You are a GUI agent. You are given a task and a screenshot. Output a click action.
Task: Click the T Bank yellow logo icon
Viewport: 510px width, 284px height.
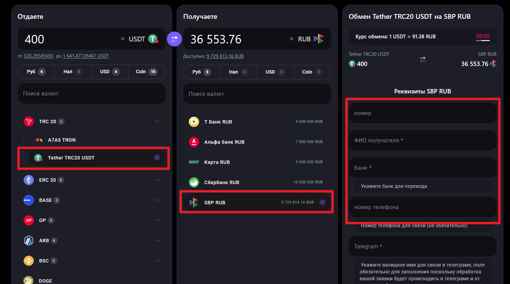point(194,122)
